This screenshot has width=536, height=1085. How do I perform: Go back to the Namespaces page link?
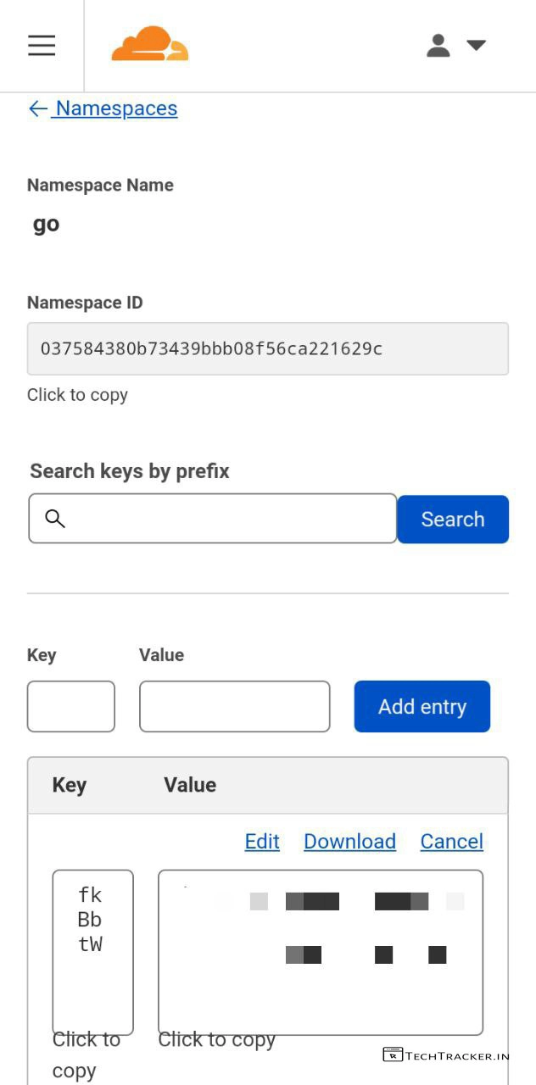click(x=116, y=108)
